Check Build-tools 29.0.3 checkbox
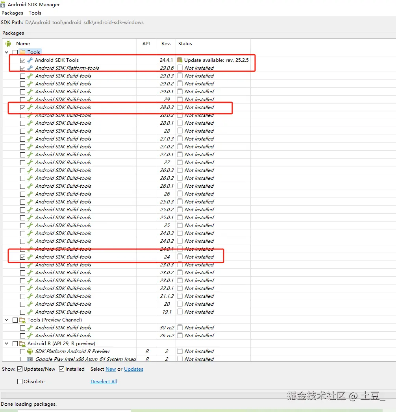 (x=22, y=76)
